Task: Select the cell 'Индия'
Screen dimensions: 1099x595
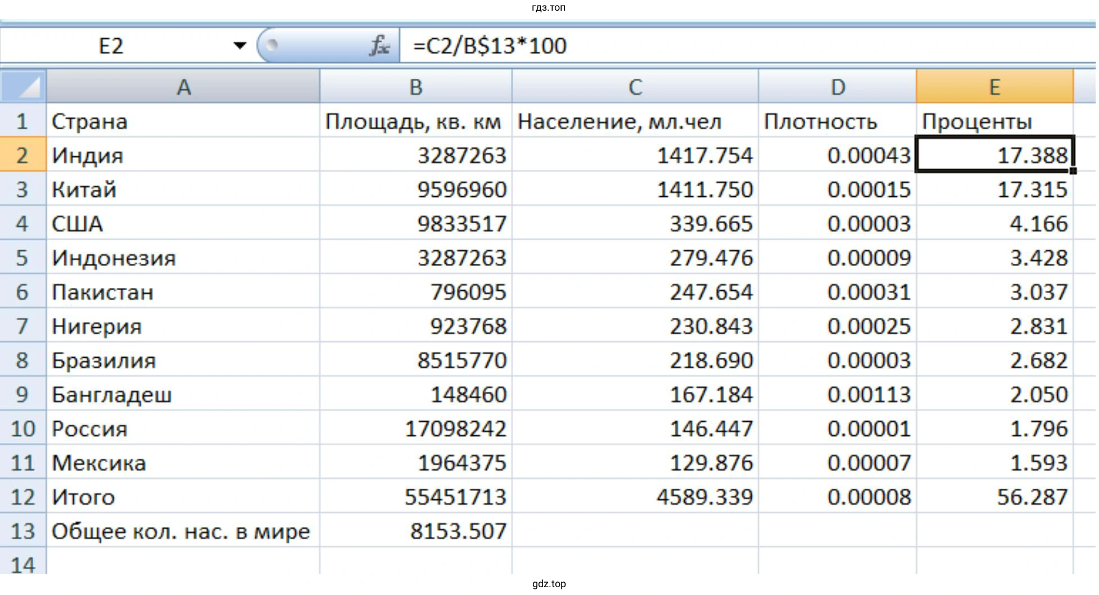Action: tap(183, 155)
